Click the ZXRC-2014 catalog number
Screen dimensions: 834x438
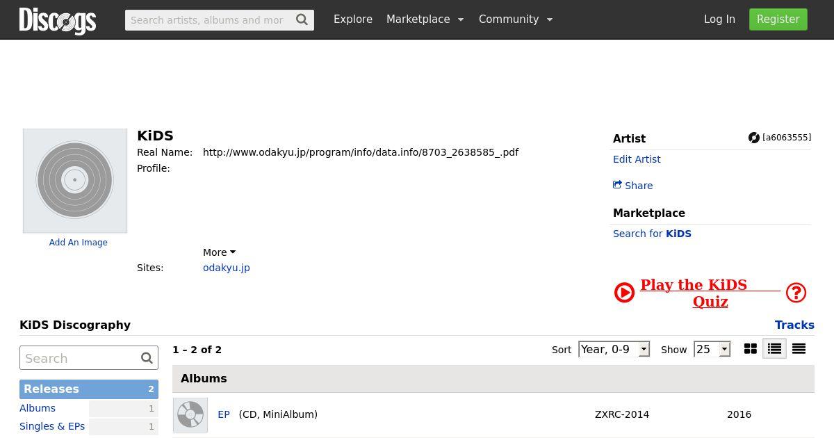(622, 414)
